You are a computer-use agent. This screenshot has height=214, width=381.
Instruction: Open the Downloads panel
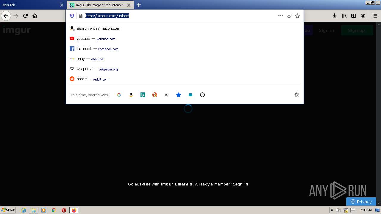[x=335, y=16]
